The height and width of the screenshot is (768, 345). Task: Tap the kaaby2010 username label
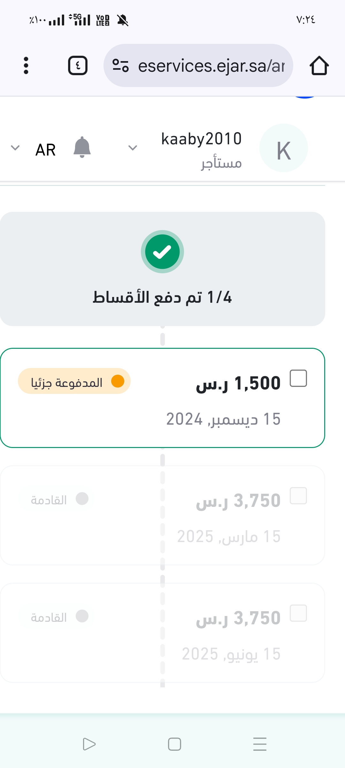click(201, 139)
